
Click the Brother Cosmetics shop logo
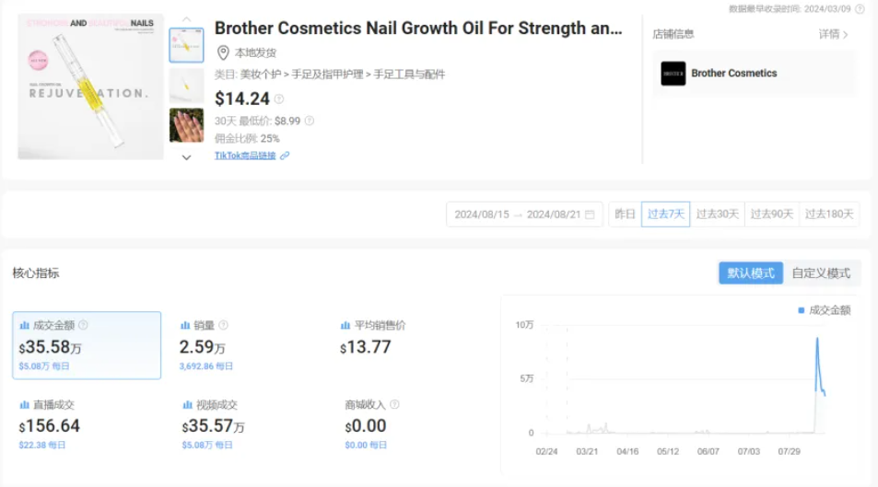pyautogui.click(x=673, y=74)
